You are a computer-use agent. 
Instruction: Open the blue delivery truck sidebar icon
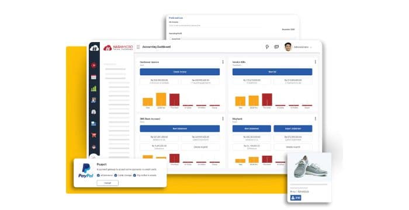[x=93, y=124]
